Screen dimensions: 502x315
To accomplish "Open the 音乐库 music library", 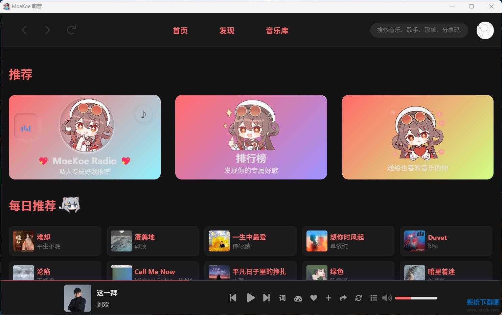I will (x=277, y=31).
